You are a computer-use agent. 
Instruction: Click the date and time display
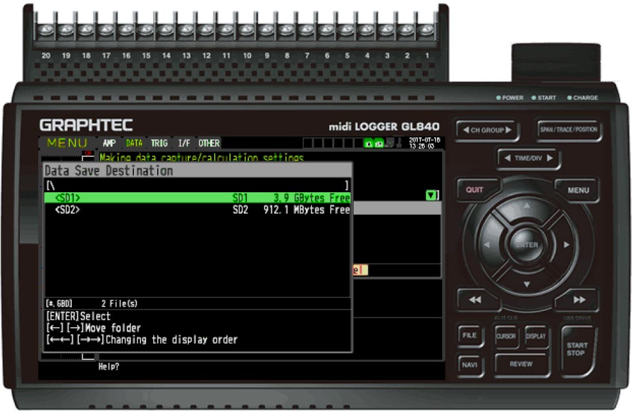[424, 143]
